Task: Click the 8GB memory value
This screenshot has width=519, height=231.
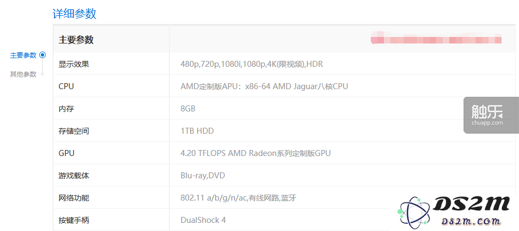Action: tap(188, 108)
